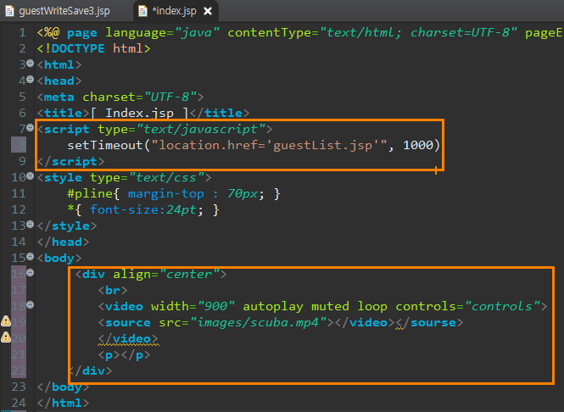Click the warning icon on line 19
This screenshot has height=412, width=564.
coord(6,320)
